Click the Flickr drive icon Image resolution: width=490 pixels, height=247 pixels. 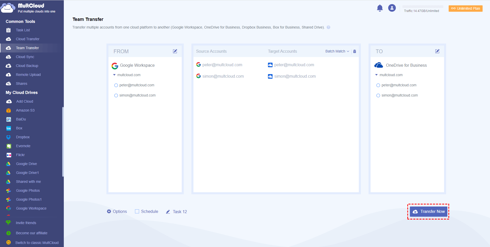click(x=9, y=155)
